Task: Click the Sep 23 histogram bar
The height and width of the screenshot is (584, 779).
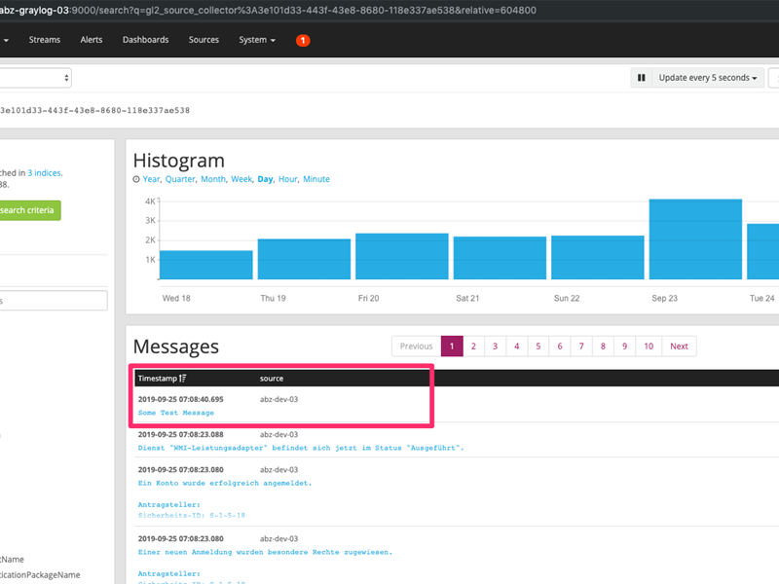Action: pyautogui.click(x=695, y=239)
